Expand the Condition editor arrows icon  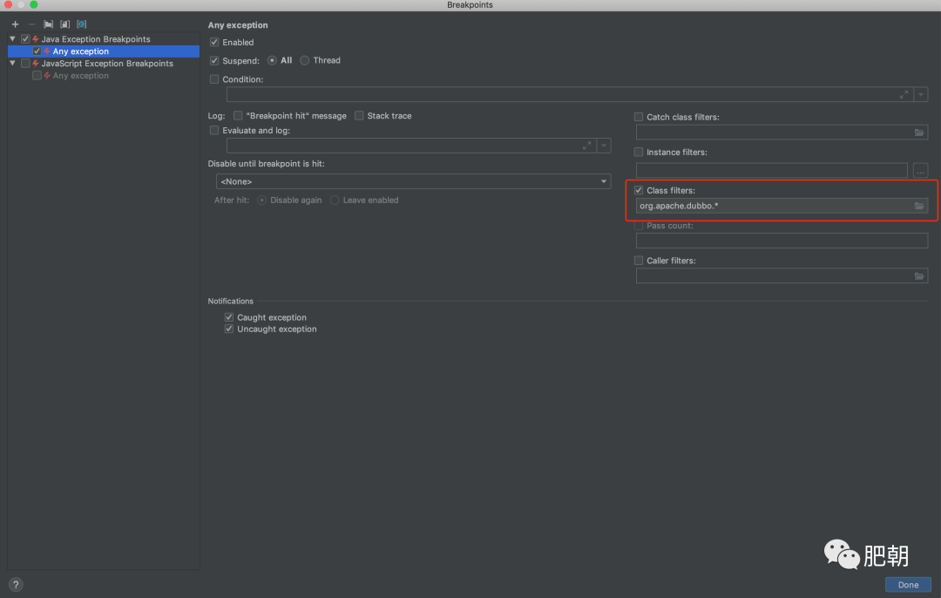coord(904,95)
